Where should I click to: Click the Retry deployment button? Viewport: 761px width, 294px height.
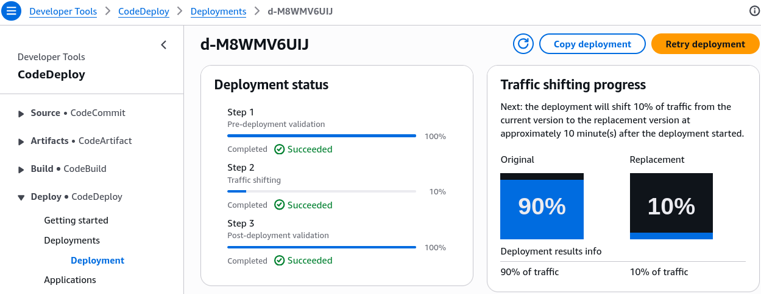point(705,44)
